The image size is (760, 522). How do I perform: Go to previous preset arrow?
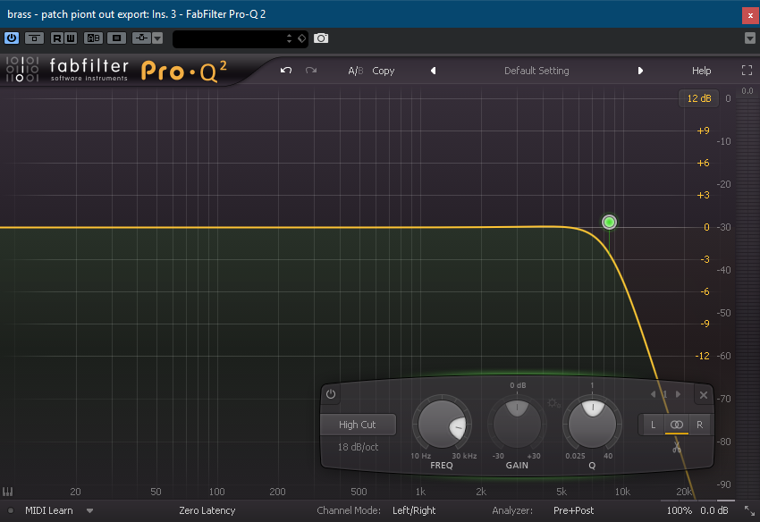pyautogui.click(x=434, y=71)
